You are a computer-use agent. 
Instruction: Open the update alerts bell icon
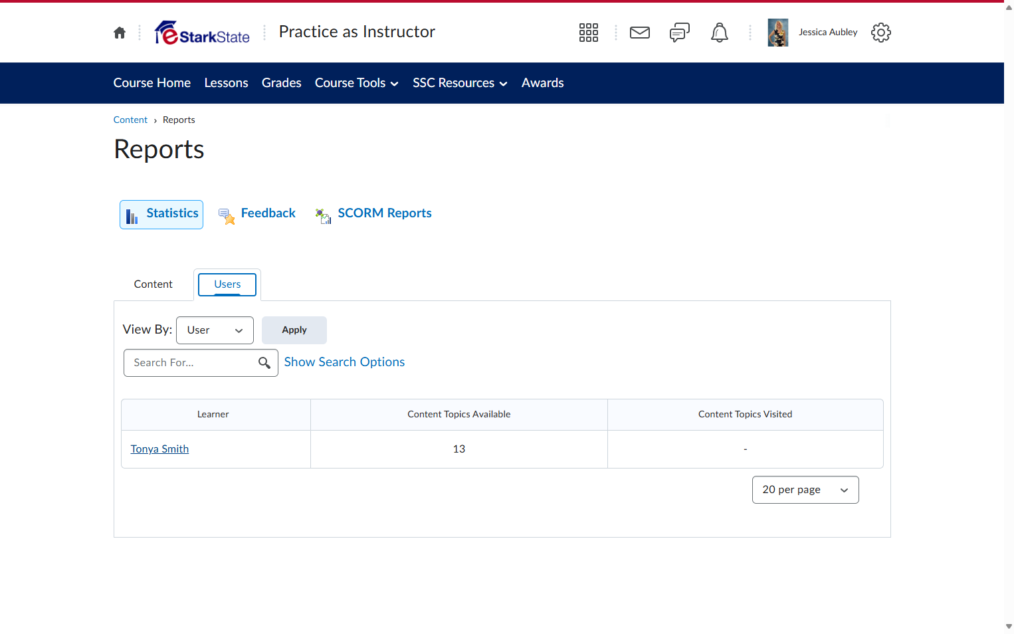[720, 33]
